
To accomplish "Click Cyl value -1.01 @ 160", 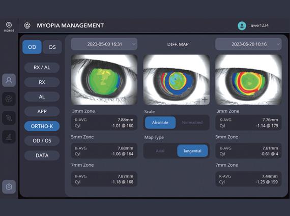I will [x=122, y=126].
